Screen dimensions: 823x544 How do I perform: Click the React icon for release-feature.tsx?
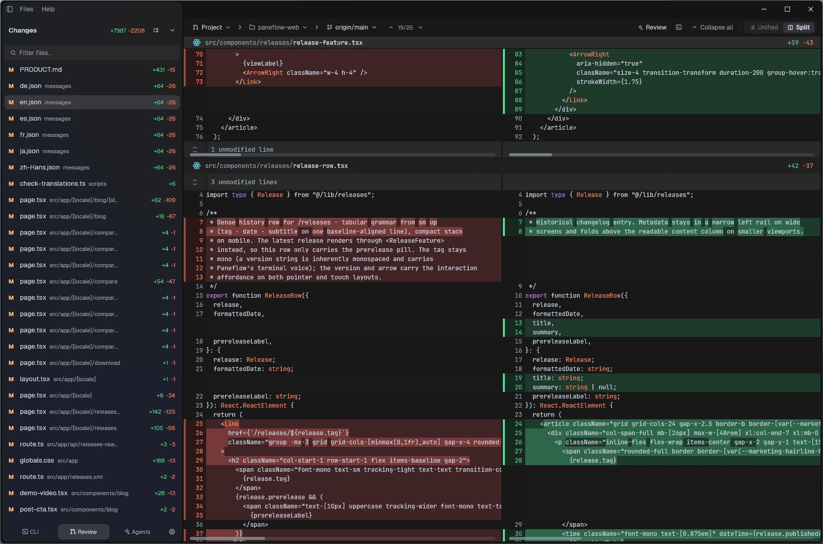tap(196, 43)
